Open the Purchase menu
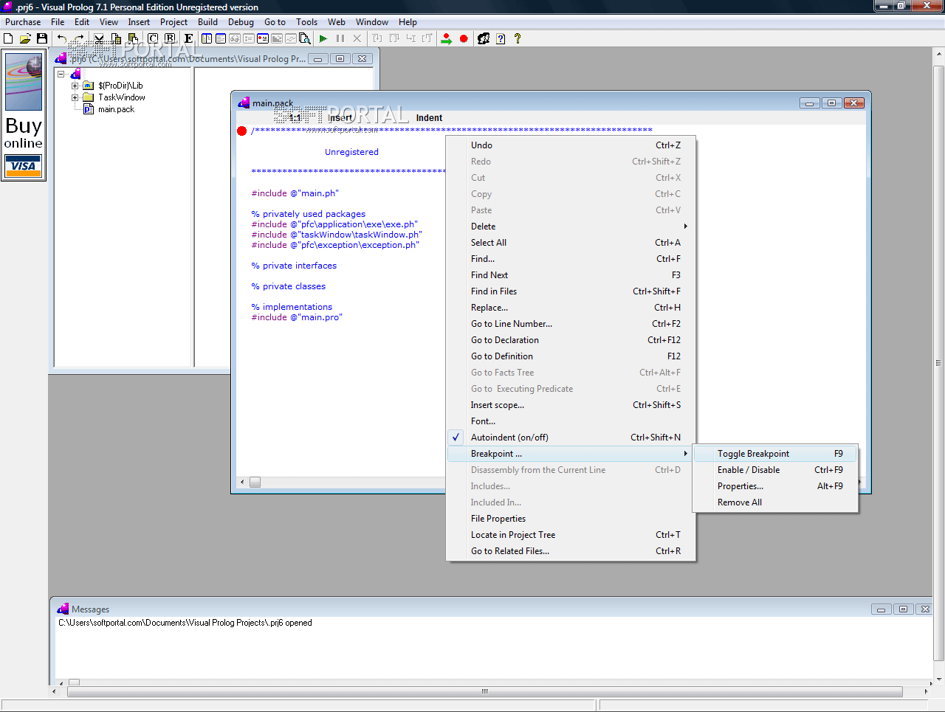The width and height of the screenshot is (945, 712). (23, 22)
